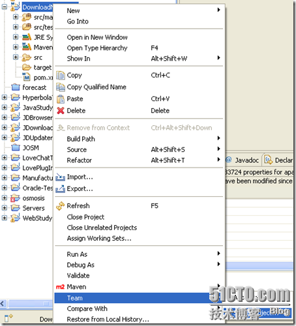Click the forecast closed project icon

(16, 87)
